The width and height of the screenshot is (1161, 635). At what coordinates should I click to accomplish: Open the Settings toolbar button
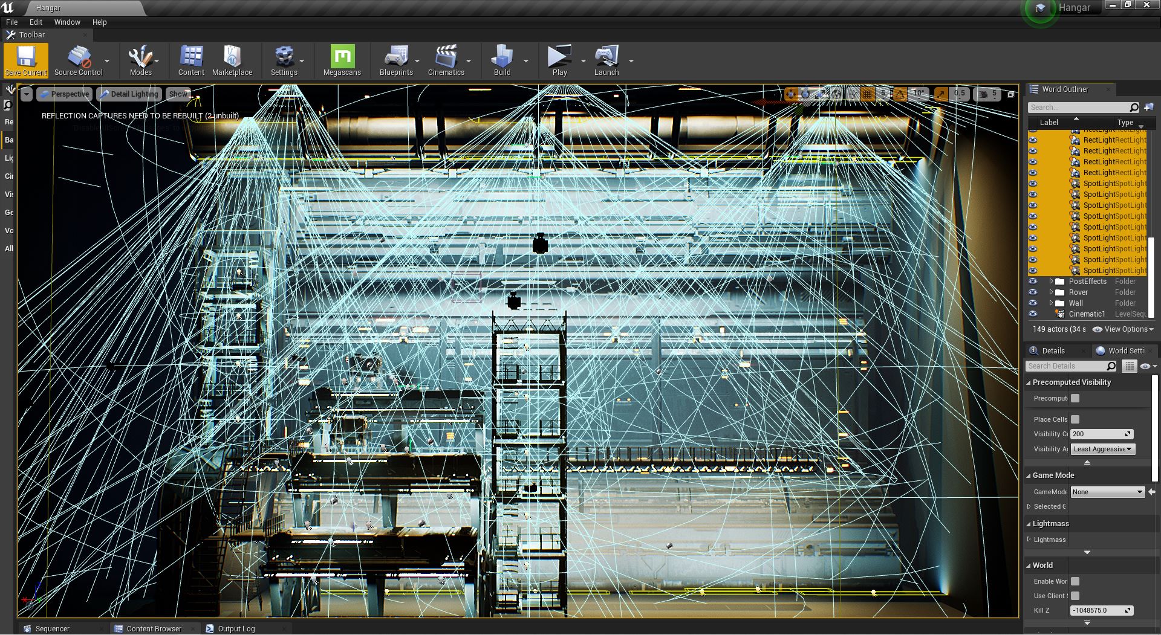tap(284, 60)
